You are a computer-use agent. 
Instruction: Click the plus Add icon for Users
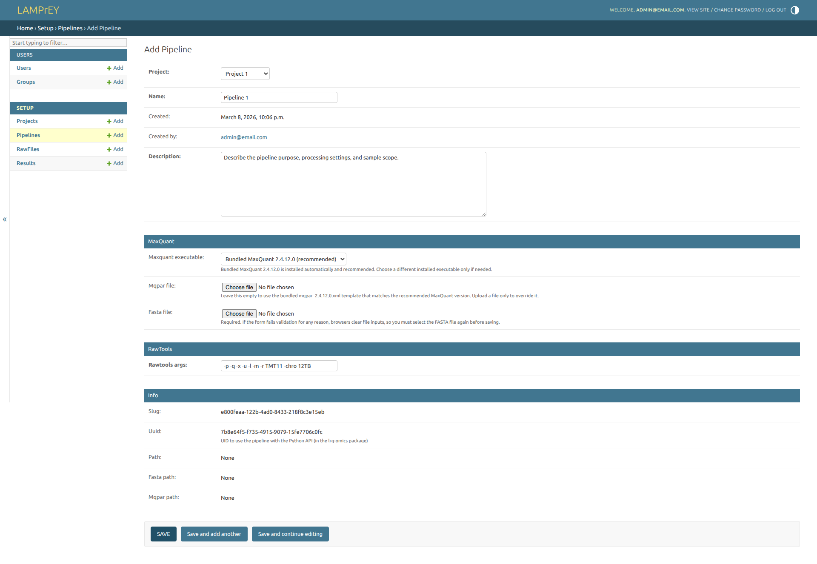pos(109,68)
